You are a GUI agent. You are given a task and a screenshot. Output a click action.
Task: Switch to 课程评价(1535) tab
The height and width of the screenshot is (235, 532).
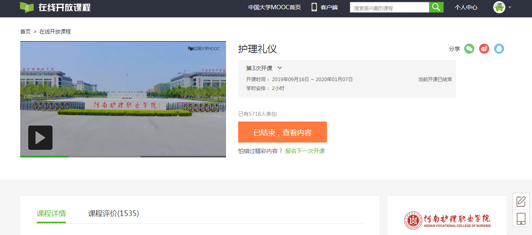click(113, 214)
